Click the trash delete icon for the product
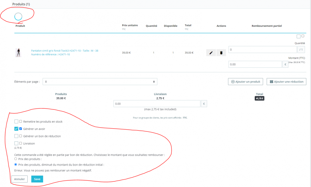The image size is (311, 187). coord(221,53)
